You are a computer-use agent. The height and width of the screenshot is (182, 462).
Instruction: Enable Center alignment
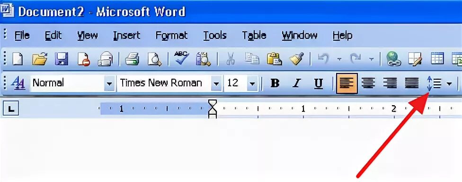[368, 83]
